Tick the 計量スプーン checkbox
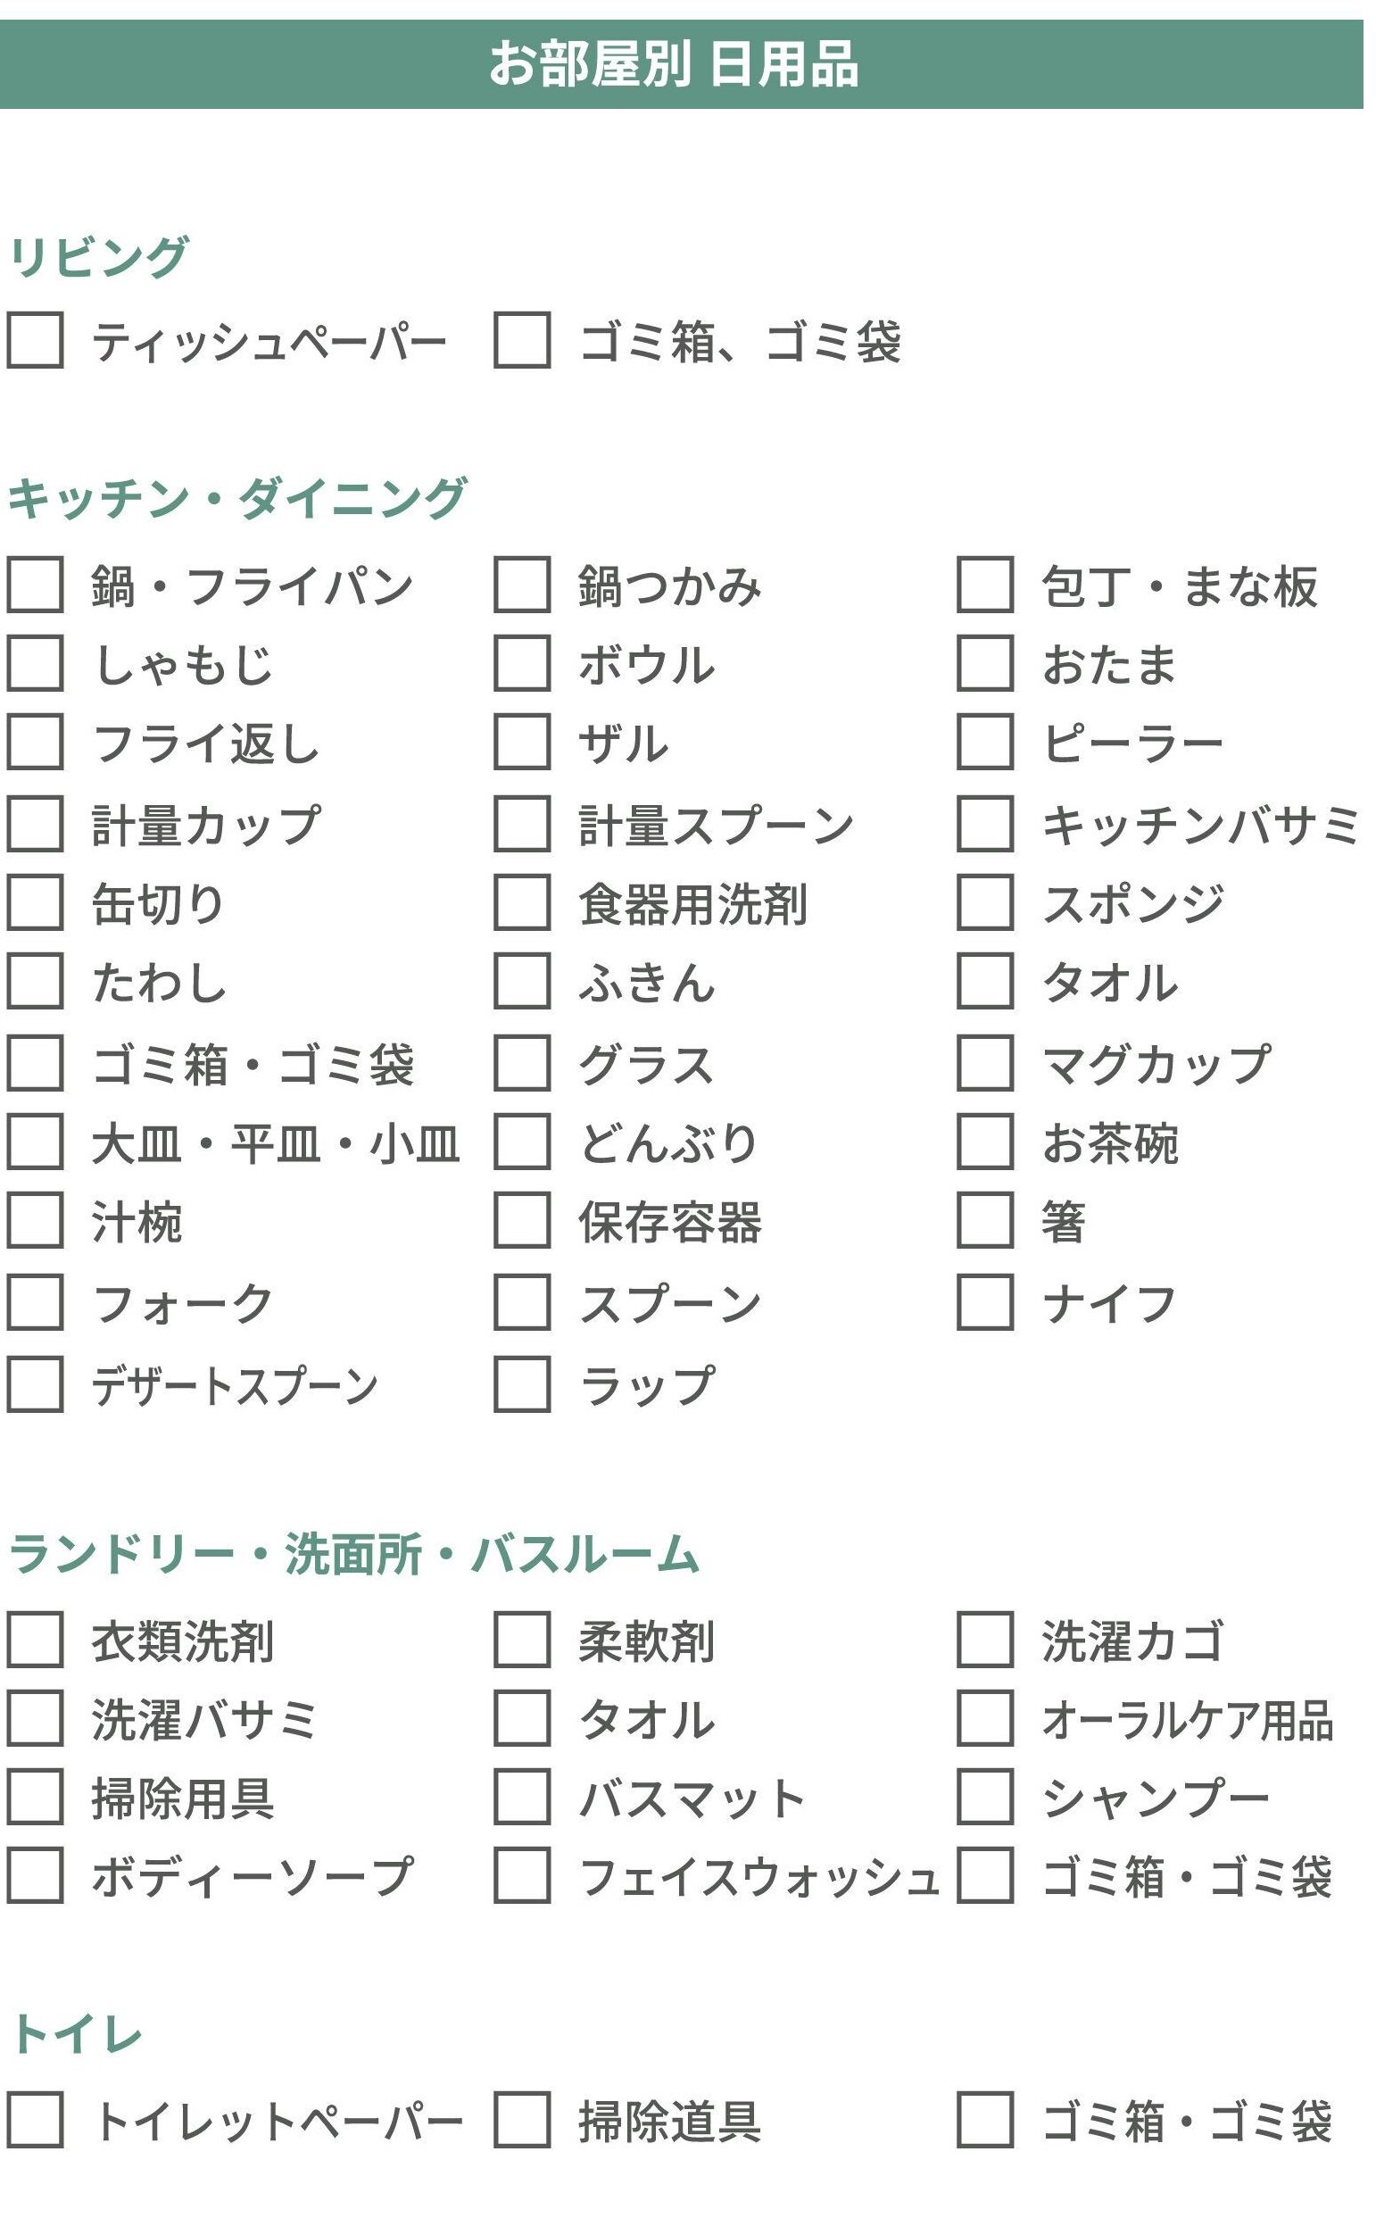Screen dimensions: 1376x2218 point(521,824)
